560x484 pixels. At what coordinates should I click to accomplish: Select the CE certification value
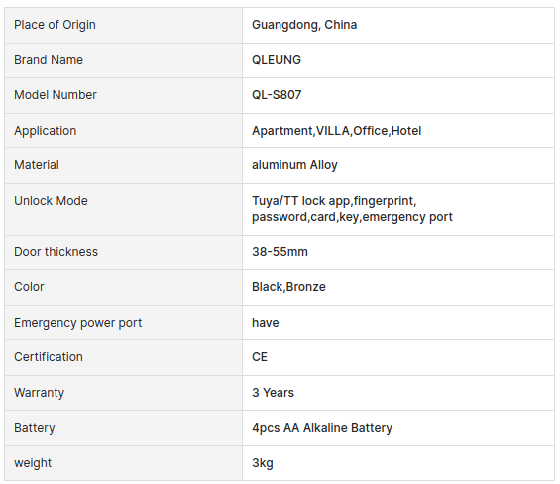(260, 357)
